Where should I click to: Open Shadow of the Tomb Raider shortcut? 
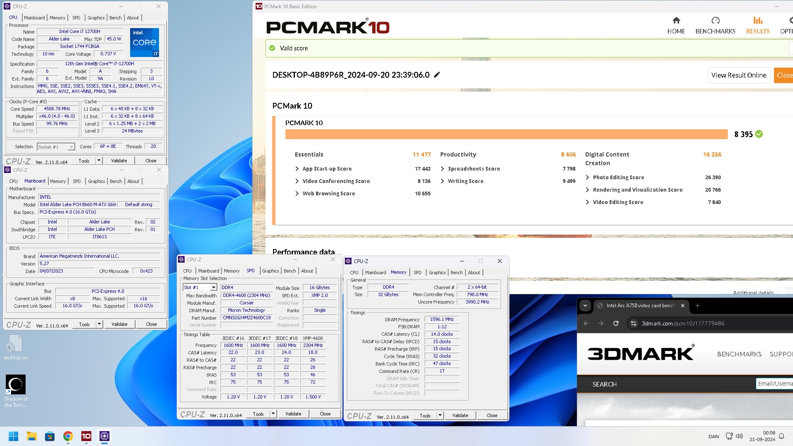(x=16, y=391)
